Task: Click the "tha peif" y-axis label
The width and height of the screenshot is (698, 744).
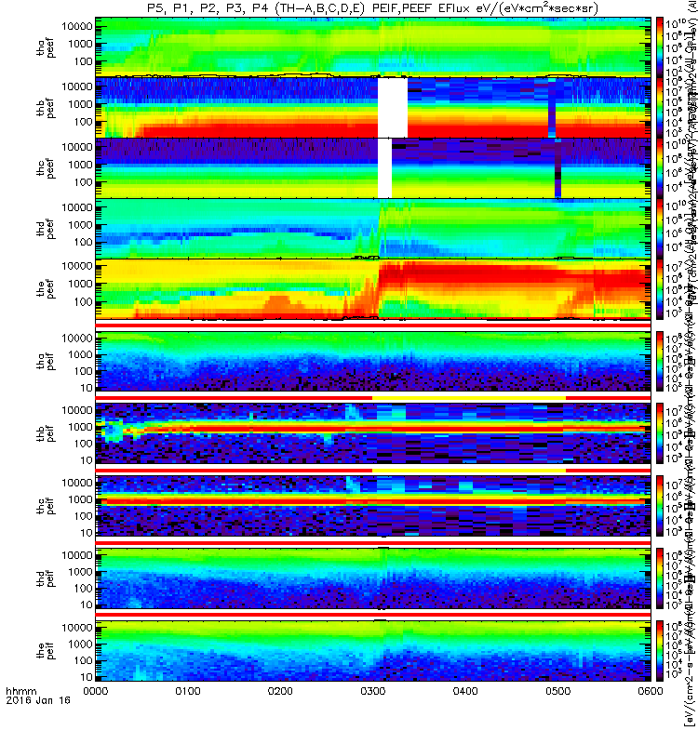Action: [46, 362]
